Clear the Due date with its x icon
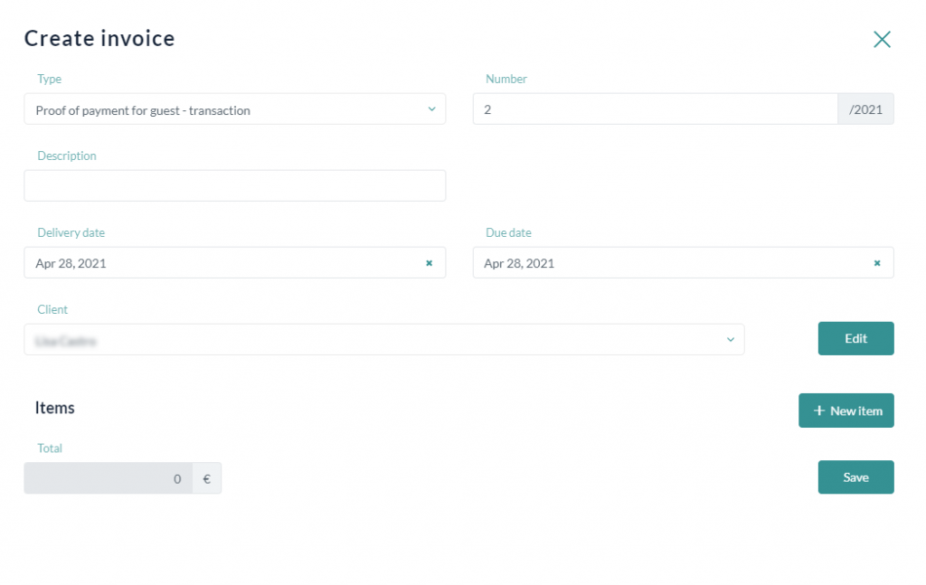 (876, 263)
